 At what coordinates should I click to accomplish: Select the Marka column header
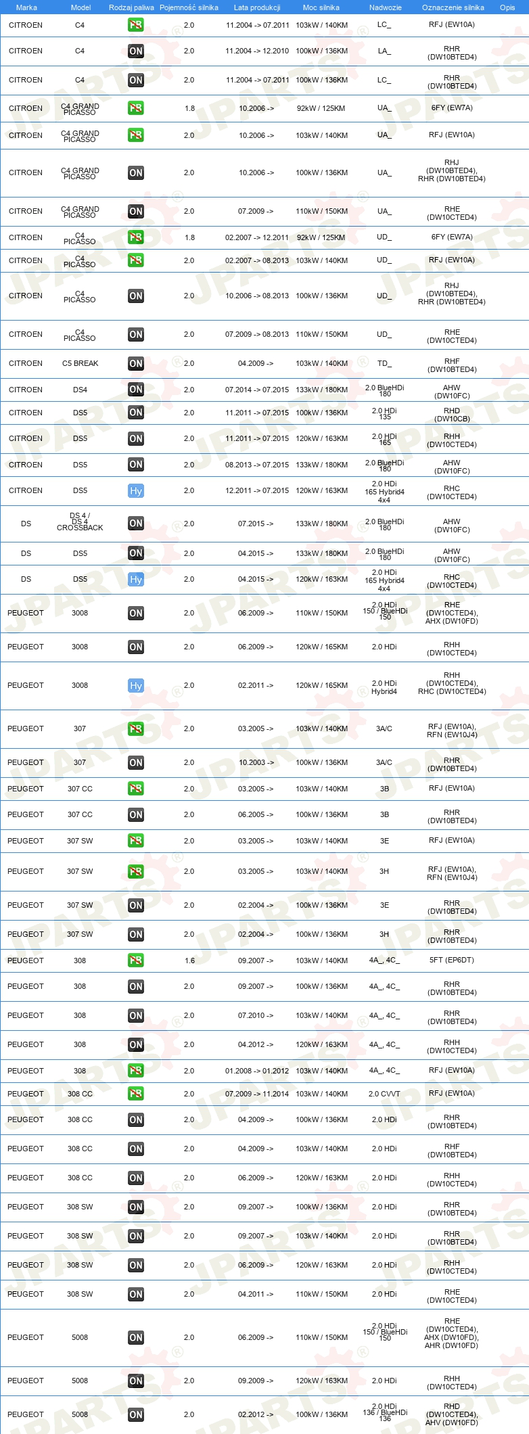[x=26, y=7]
